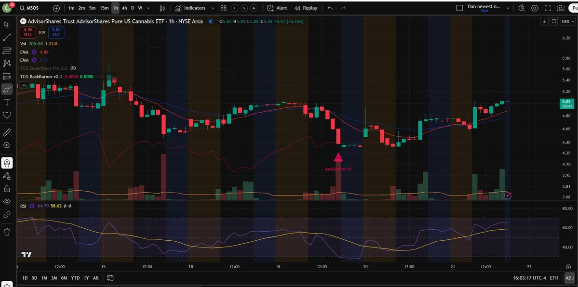Switch to 2m timeframe
This screenshot has width=578, height=287.
pyautogui.click(x=81, y=8)
